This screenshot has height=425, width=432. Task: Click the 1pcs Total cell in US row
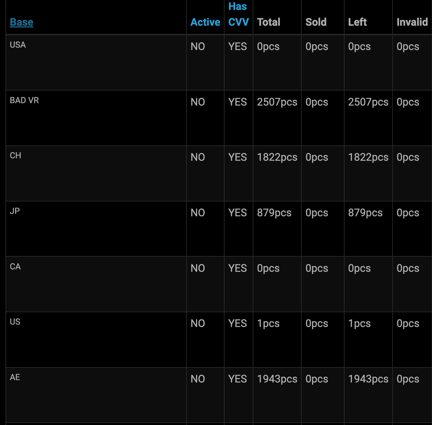pyautogui.click(x=268, y=324)
